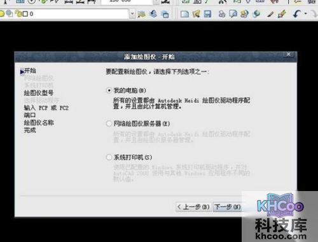Click the New drawing toolbar icon
This screenshot has width=318, height=242.
tap(184, 14)
